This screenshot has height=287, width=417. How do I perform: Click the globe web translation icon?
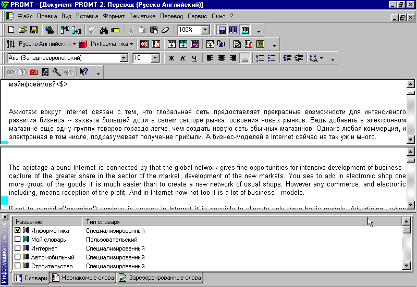(50, 30)
